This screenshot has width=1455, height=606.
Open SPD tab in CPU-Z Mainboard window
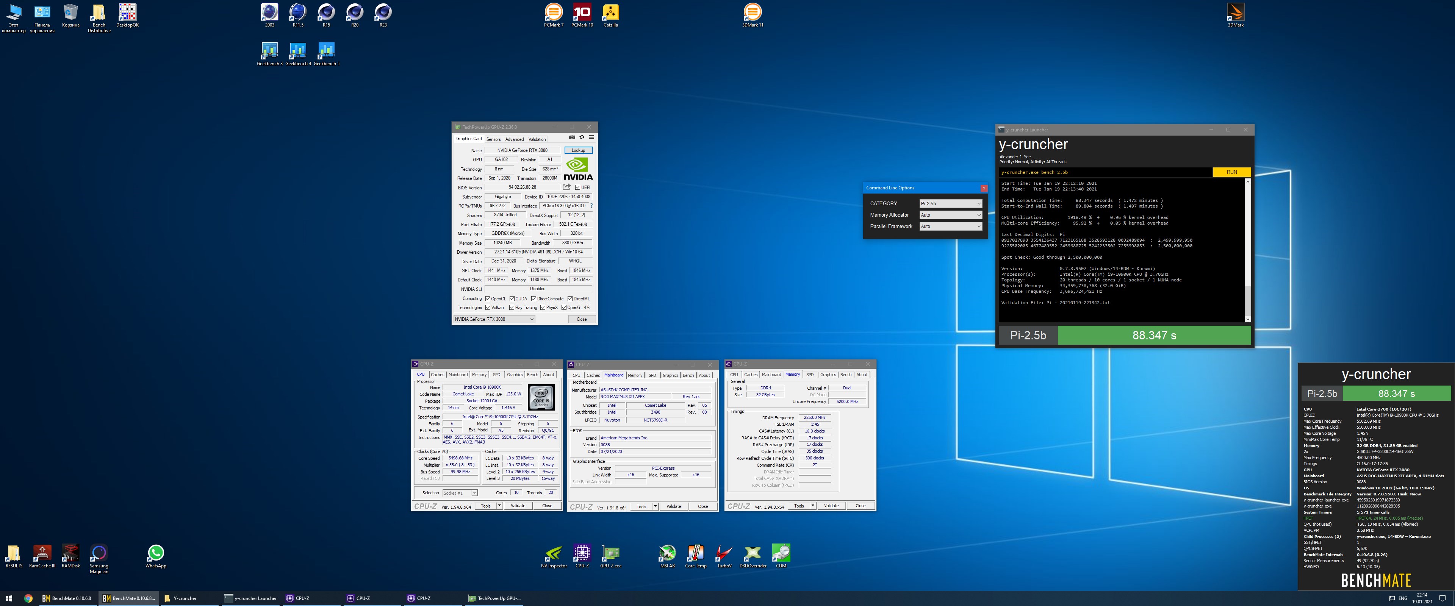click(652, 375)
